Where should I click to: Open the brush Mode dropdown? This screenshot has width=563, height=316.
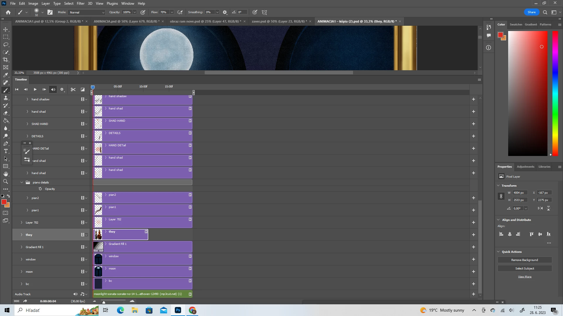coord(87,12)
